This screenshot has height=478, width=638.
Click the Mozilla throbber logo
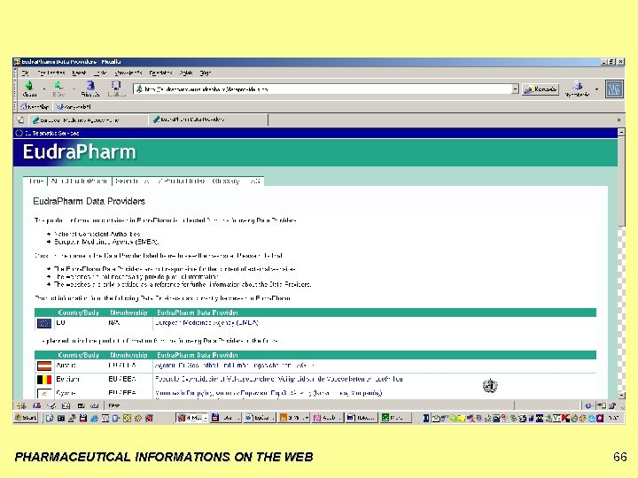point(614,89)
